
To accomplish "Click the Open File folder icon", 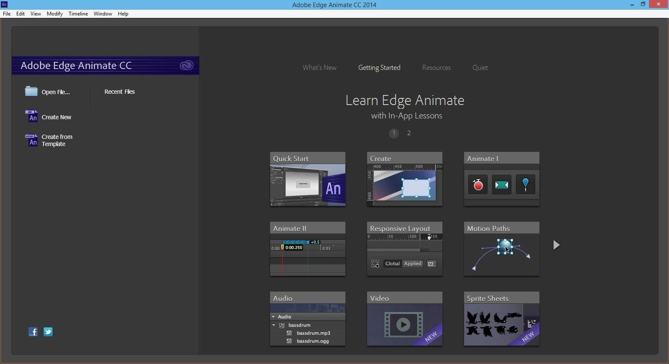I will [31, 91].
